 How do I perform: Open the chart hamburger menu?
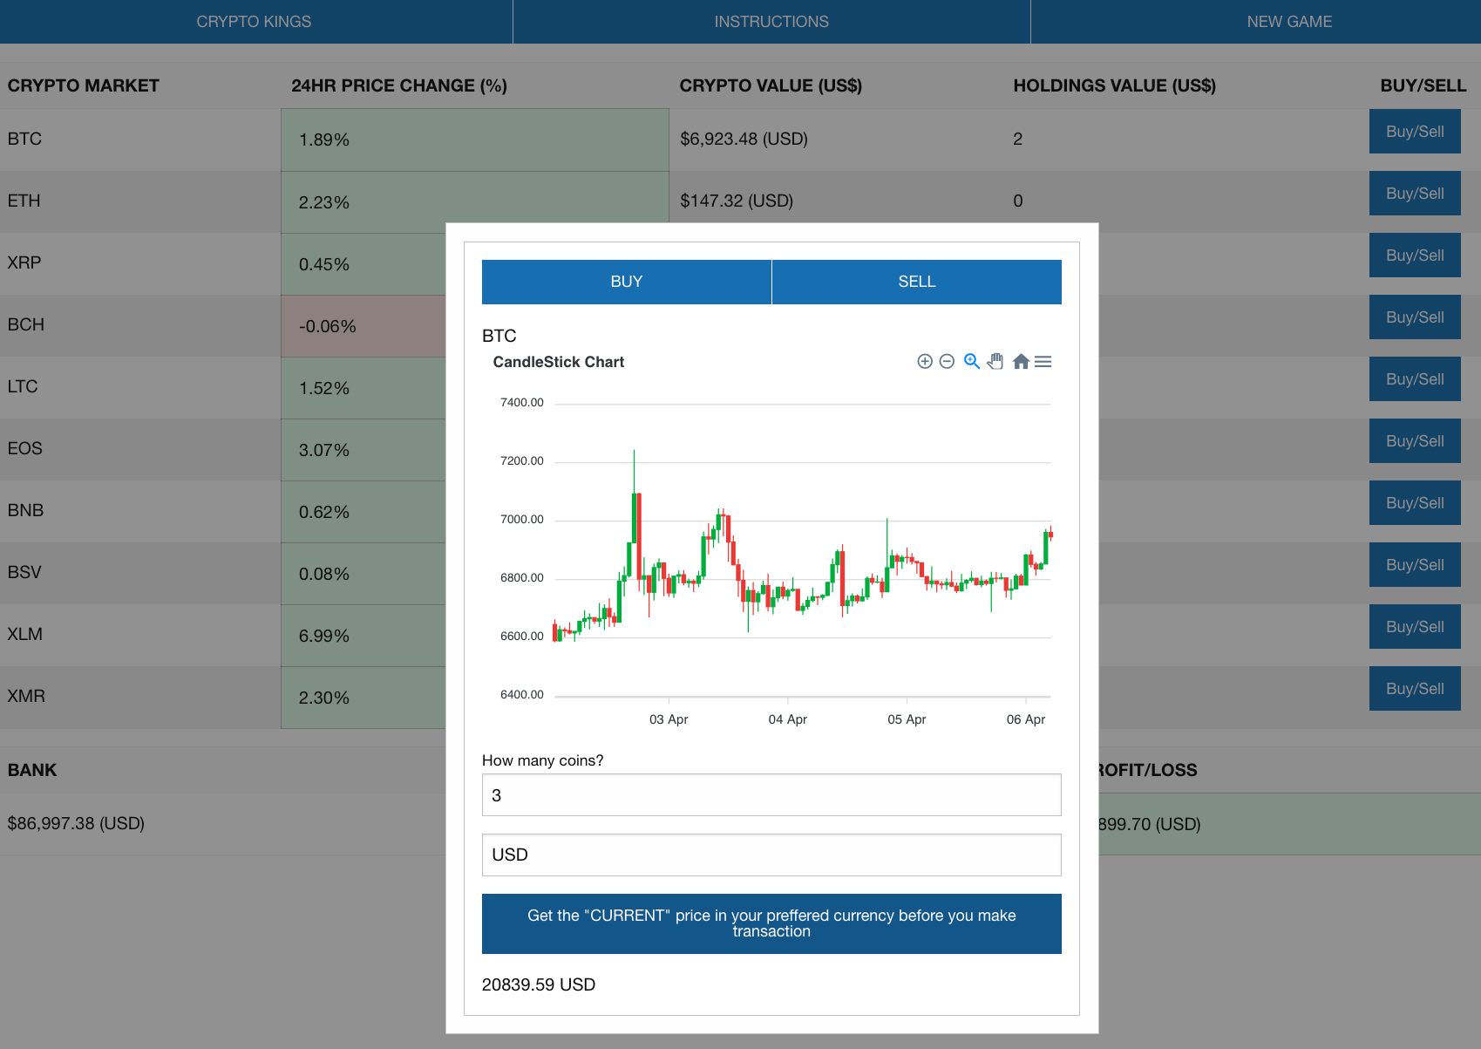click(x=1043, y=361)
